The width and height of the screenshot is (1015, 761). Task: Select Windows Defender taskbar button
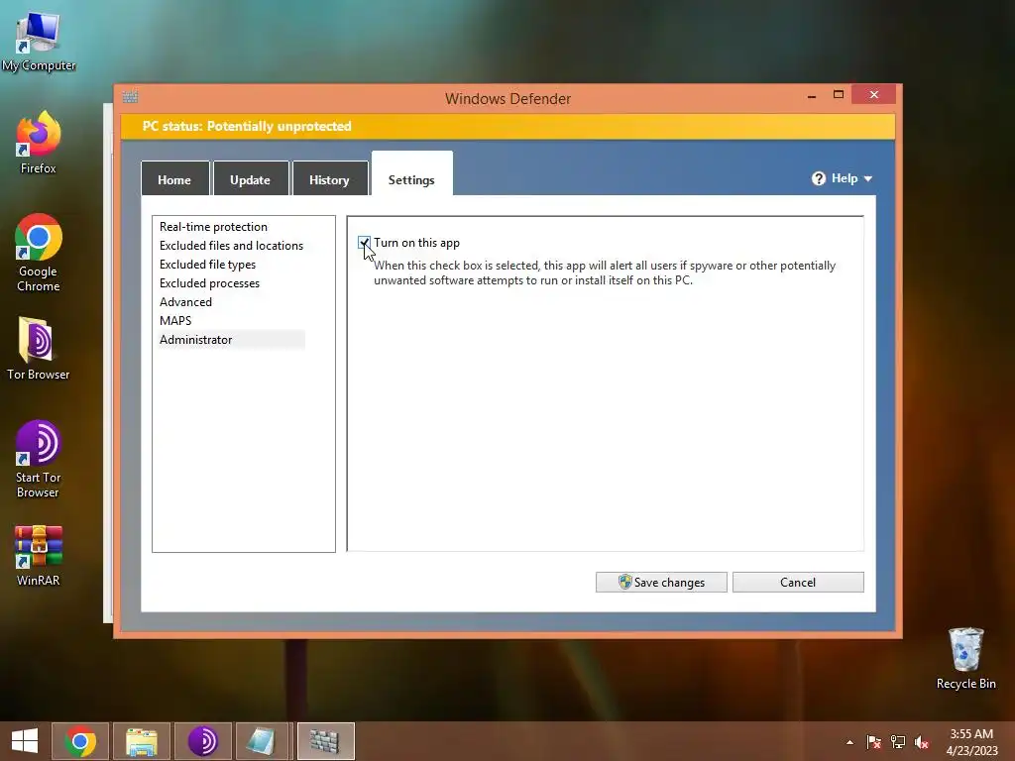[325, 741]
